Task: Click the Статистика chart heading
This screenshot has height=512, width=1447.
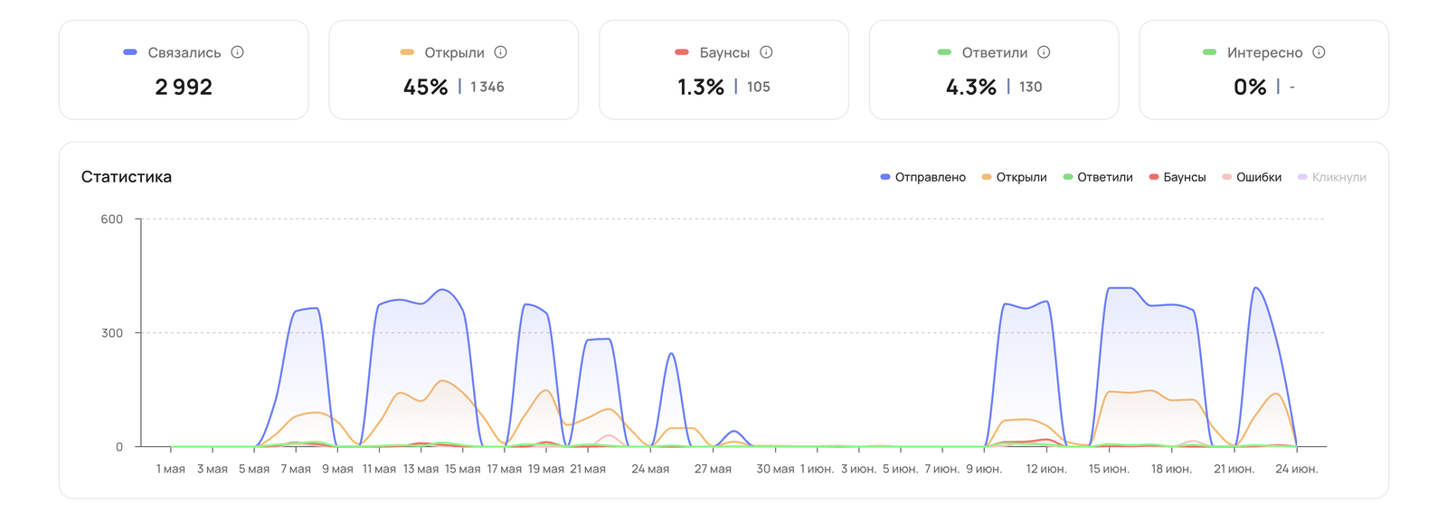Action: pos(127,177)
